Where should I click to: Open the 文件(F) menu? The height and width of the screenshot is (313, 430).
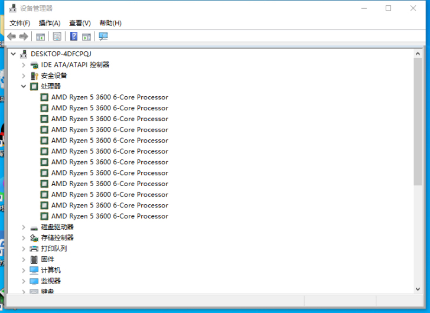(19, 23)
